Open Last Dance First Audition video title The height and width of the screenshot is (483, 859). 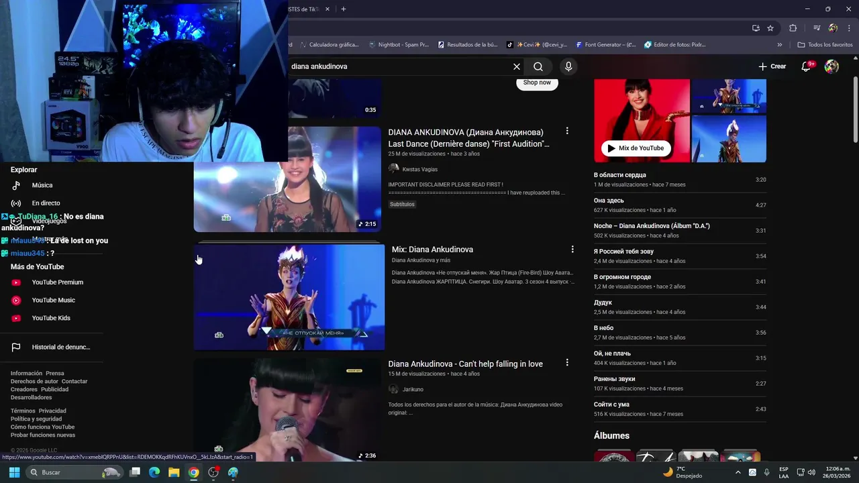pyautogui.click(x=468, y=138)
